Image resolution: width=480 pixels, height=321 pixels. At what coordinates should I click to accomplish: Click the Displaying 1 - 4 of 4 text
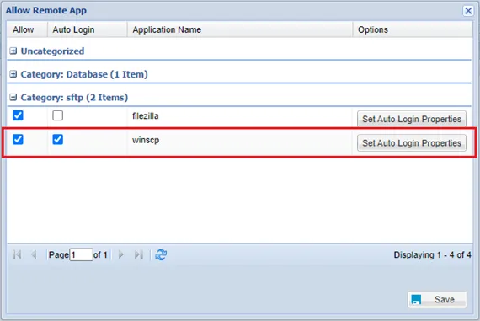(x=432, y=254)
